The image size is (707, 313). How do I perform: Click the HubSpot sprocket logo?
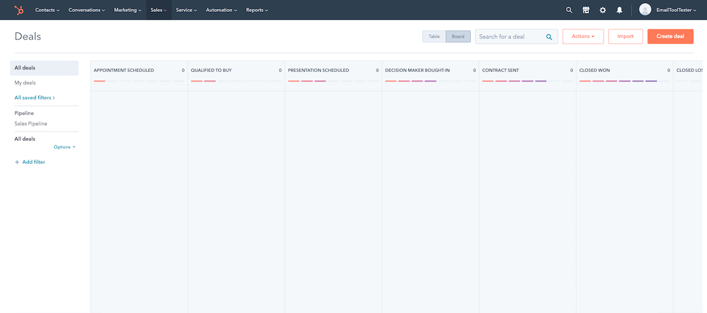[19, 10]
